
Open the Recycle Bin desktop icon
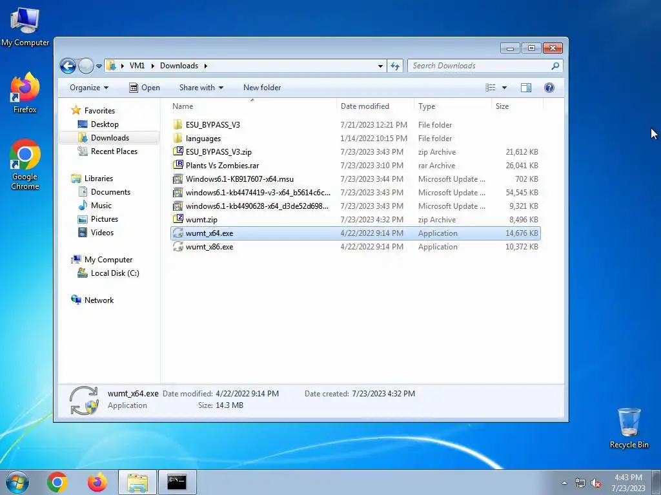point(629,428)
